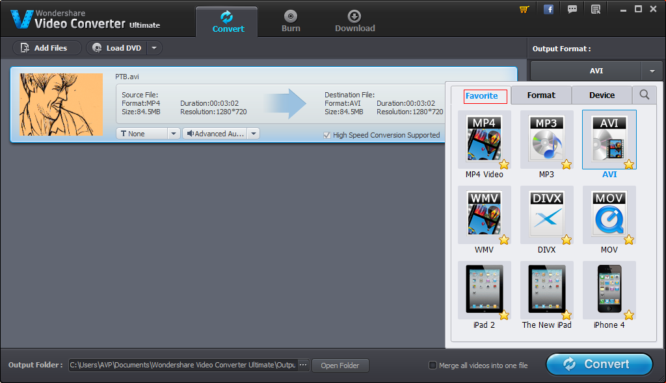Select the MP4 Video format icon

pos(484,140)
